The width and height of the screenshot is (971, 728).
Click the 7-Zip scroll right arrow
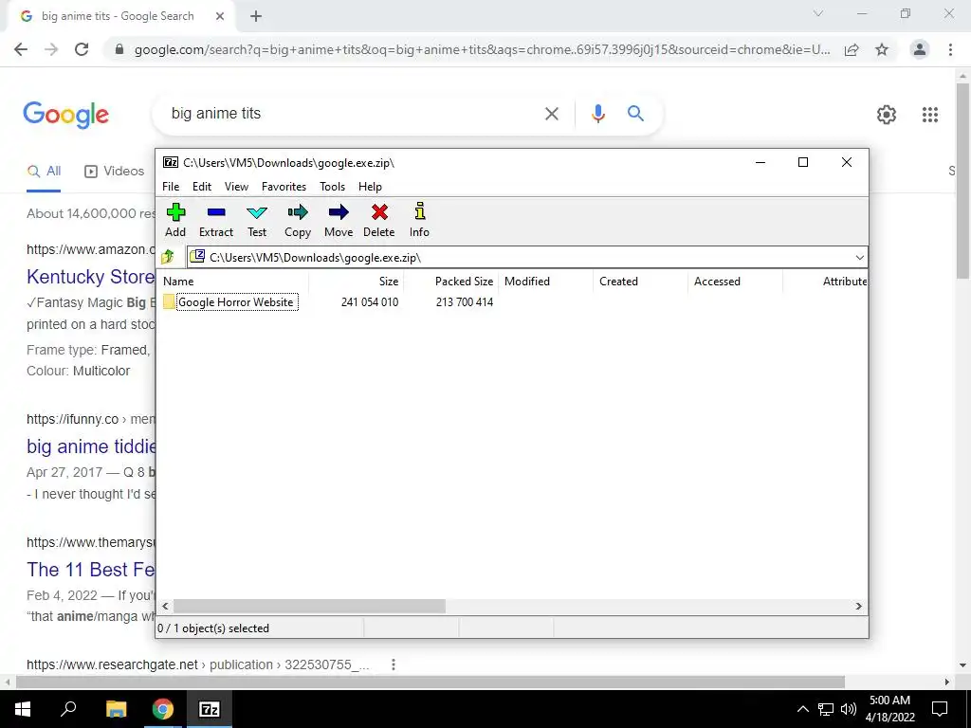click(x=859, y=606)
